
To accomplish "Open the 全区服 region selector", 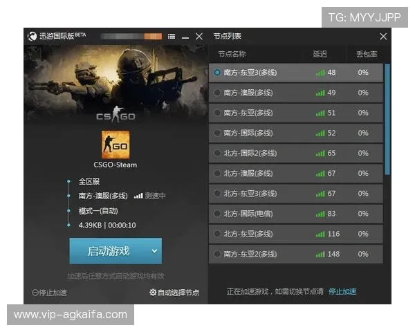I will tap(89, 181).
